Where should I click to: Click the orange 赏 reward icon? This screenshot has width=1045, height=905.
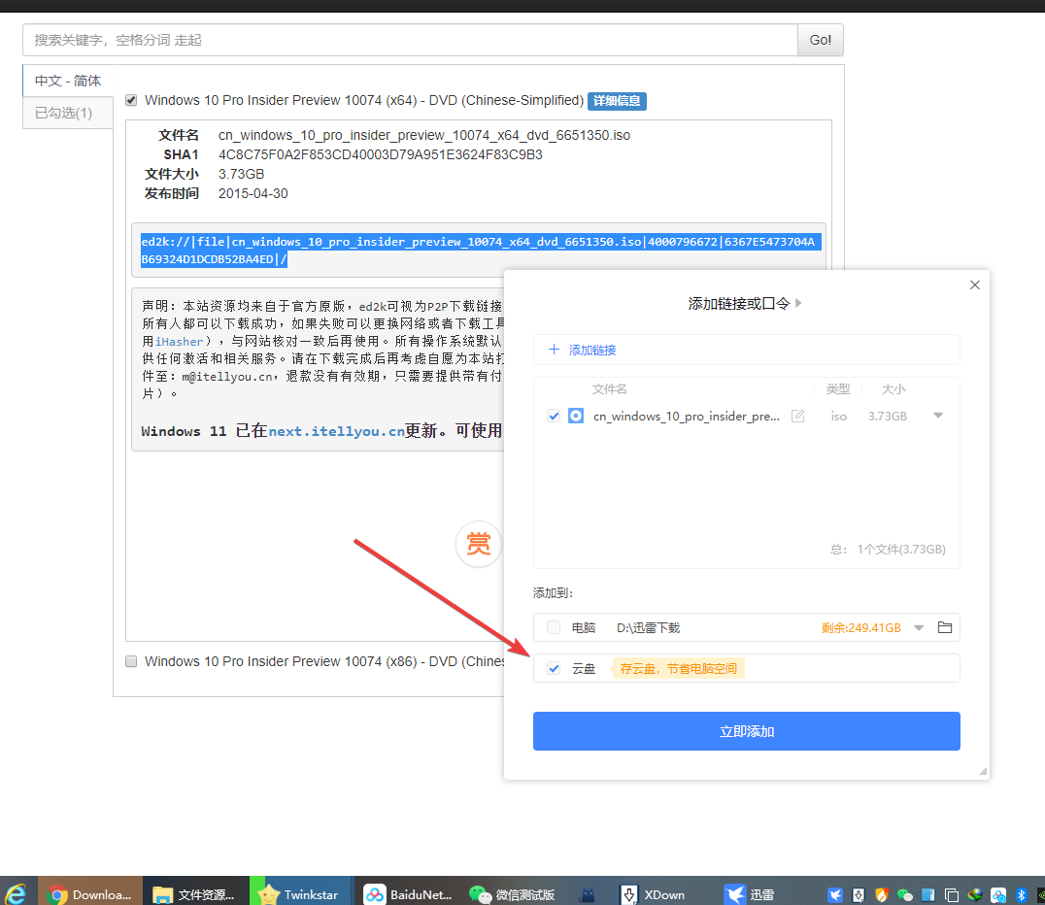click(479, 544)
